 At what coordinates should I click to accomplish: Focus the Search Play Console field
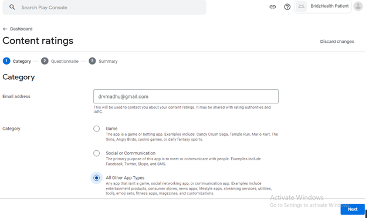click(104, 7)
